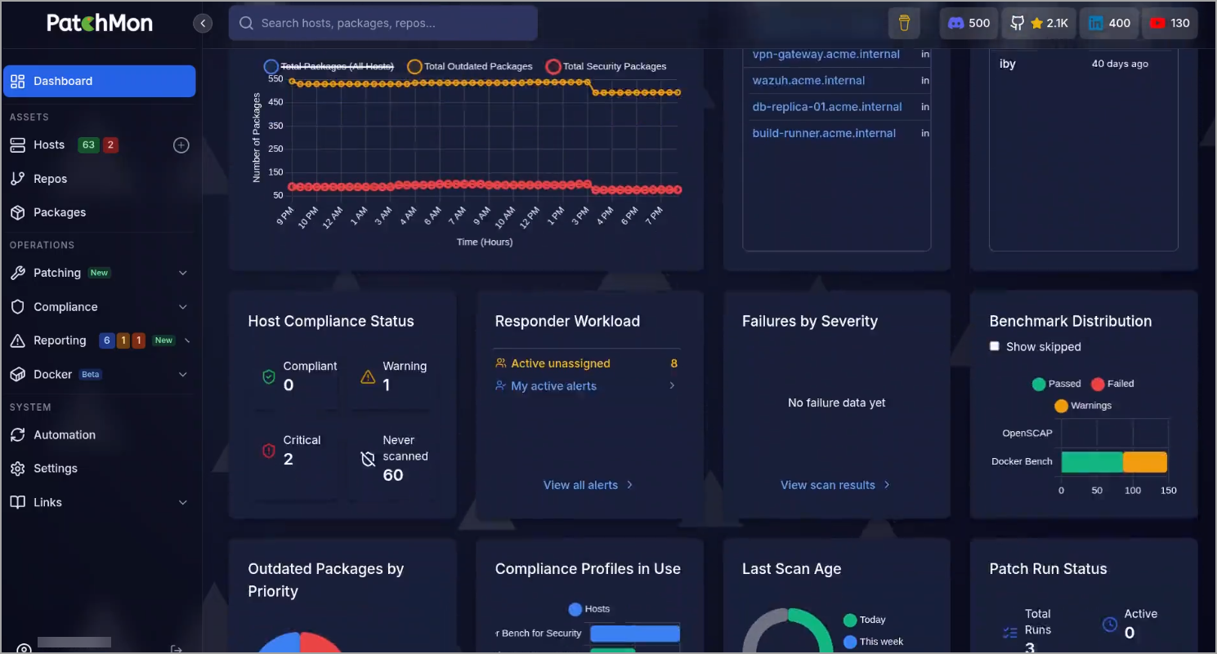Viewport: 1217px width, 654px height.
Task: Click the Warning status card showing 1
Action: [393, 376]
